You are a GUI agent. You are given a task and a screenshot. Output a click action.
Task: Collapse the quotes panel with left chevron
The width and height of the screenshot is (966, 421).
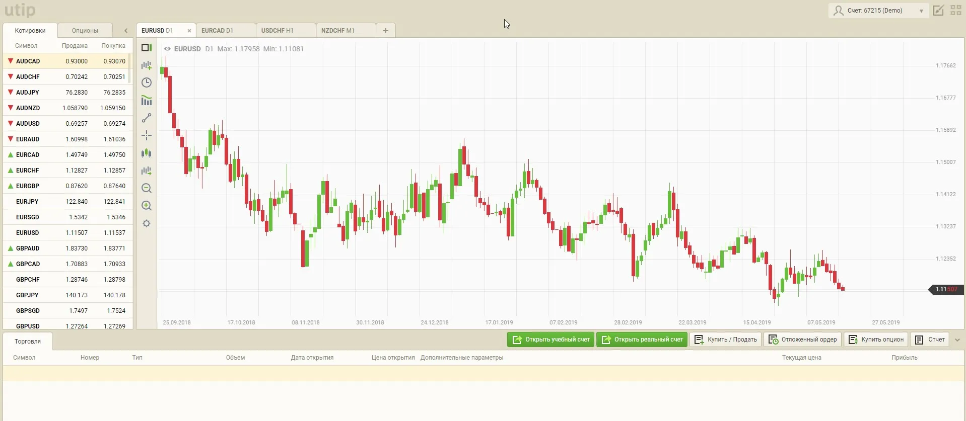click(x=126, y=31)
